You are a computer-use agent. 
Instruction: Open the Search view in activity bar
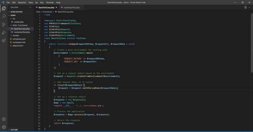coord(4,16)
